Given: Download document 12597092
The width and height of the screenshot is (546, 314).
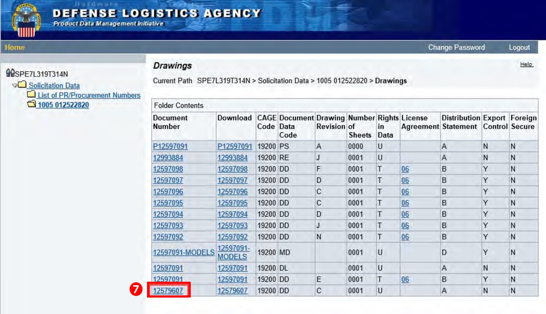Looking at the screenshot, I should coord(232,237).
